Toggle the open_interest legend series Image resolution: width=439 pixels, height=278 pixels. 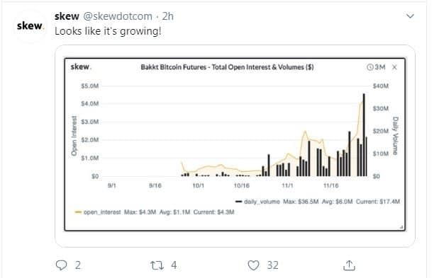(x=98, y=212)
